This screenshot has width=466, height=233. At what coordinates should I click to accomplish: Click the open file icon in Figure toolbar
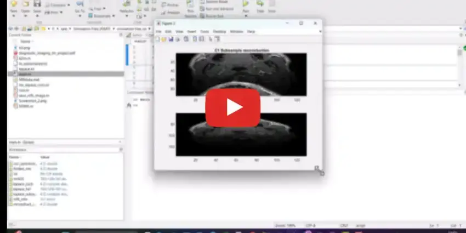click(x=164, y=39)
